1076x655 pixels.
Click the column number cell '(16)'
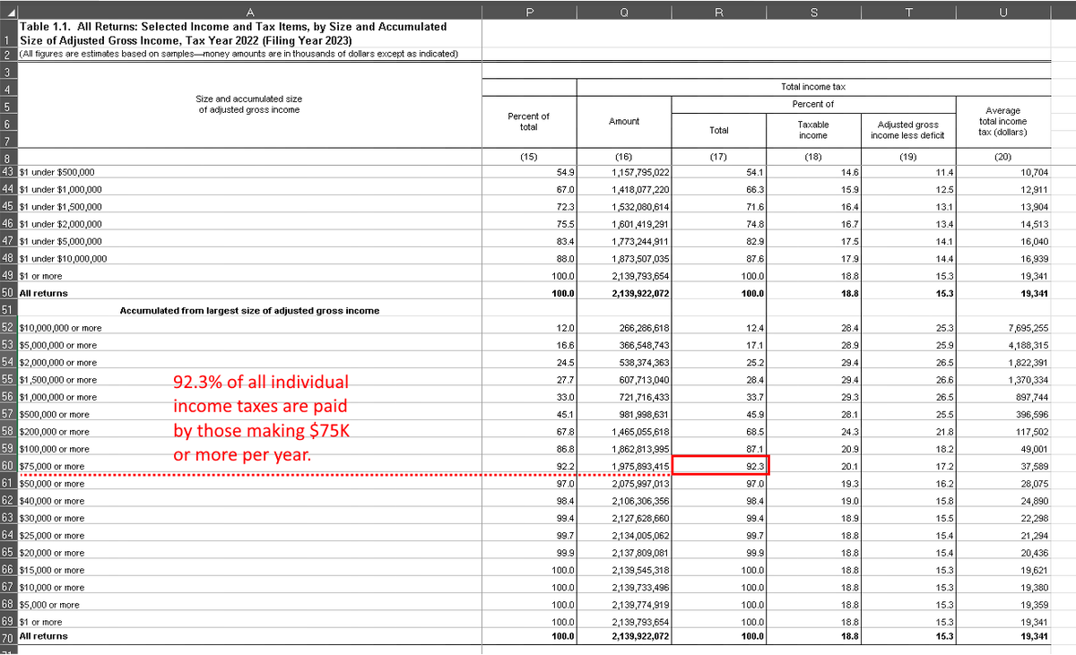[623, 156]
